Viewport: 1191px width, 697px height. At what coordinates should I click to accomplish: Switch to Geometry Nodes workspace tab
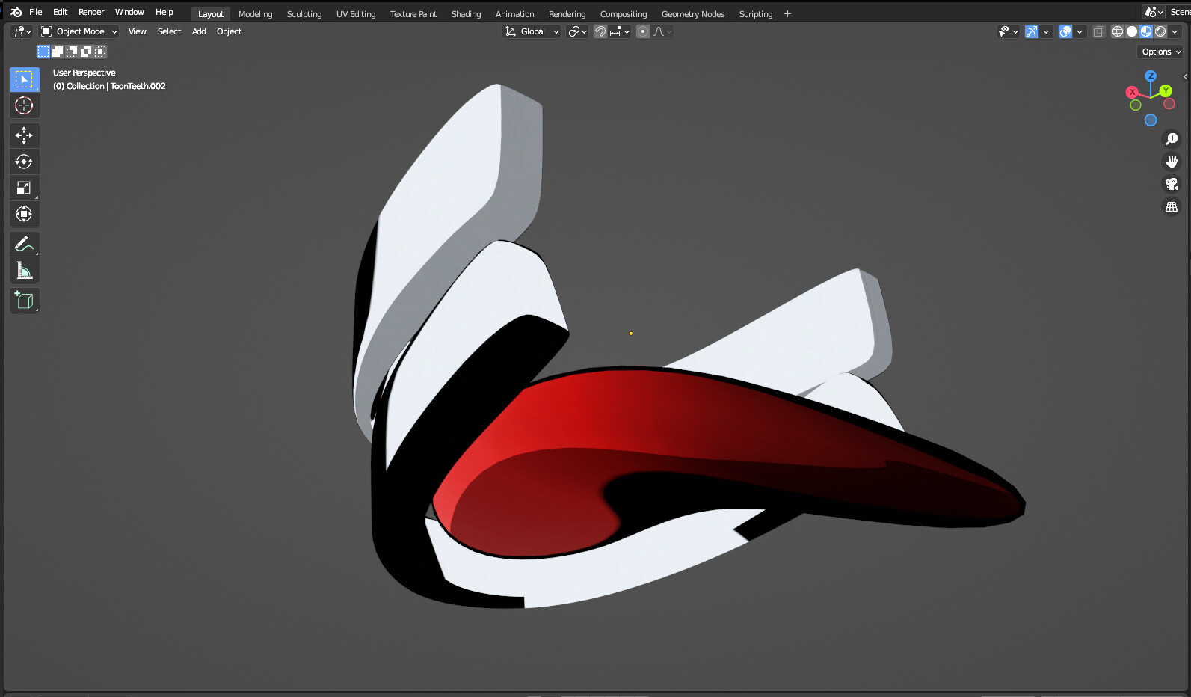pyautogui.click(x=693, y=14)
